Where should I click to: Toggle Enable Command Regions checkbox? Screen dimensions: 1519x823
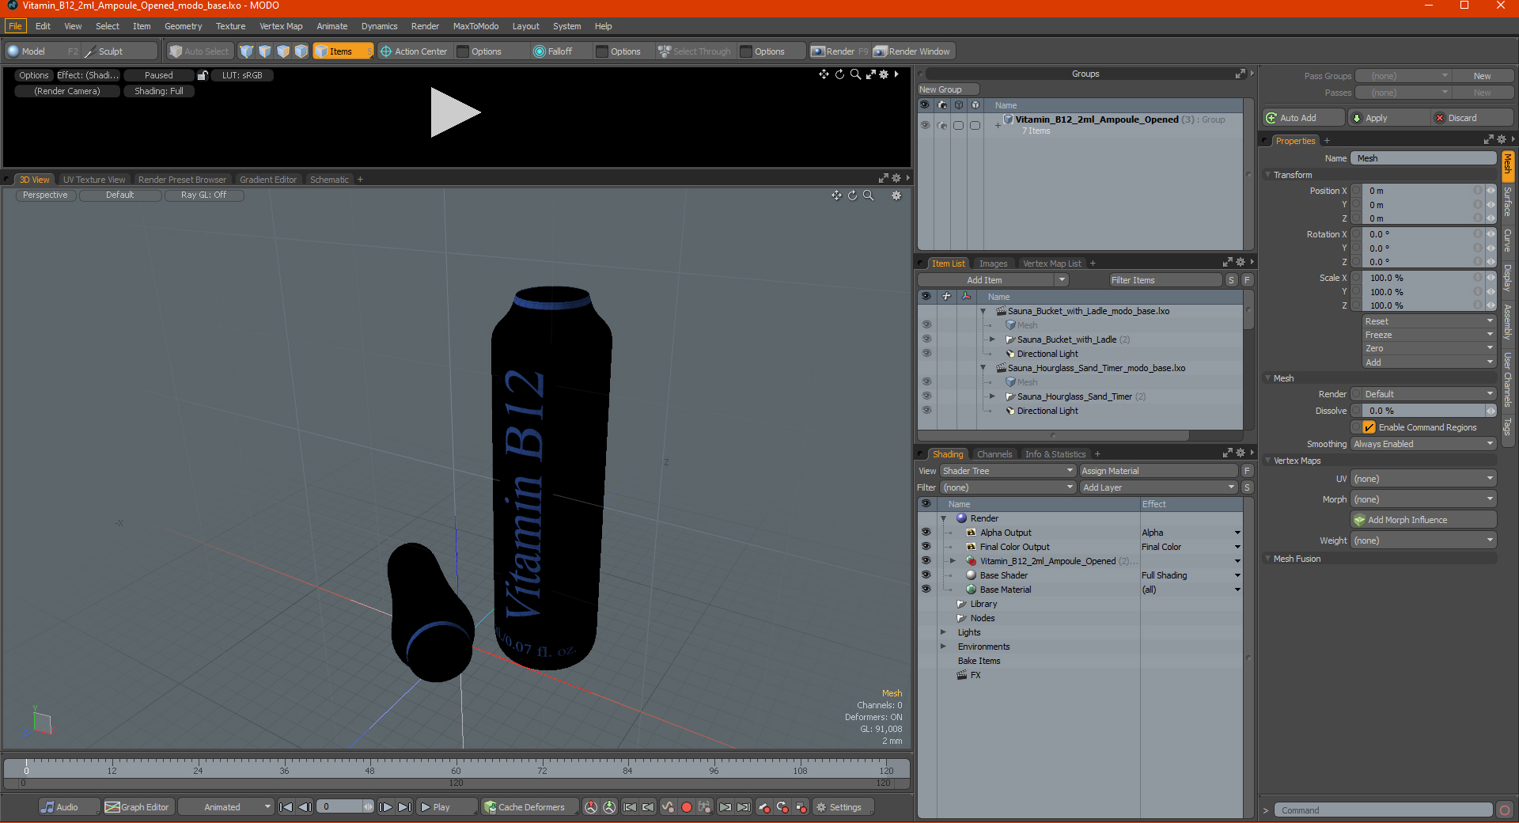click(x=1369, y=427)
